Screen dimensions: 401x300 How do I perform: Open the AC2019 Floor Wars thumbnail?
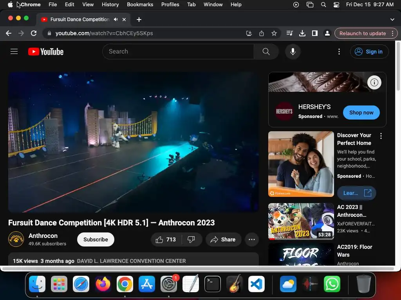[301, 254]
